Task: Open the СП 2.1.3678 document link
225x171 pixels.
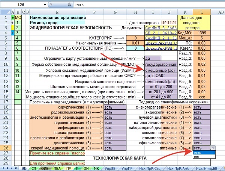Action: (x=161, y=33)
